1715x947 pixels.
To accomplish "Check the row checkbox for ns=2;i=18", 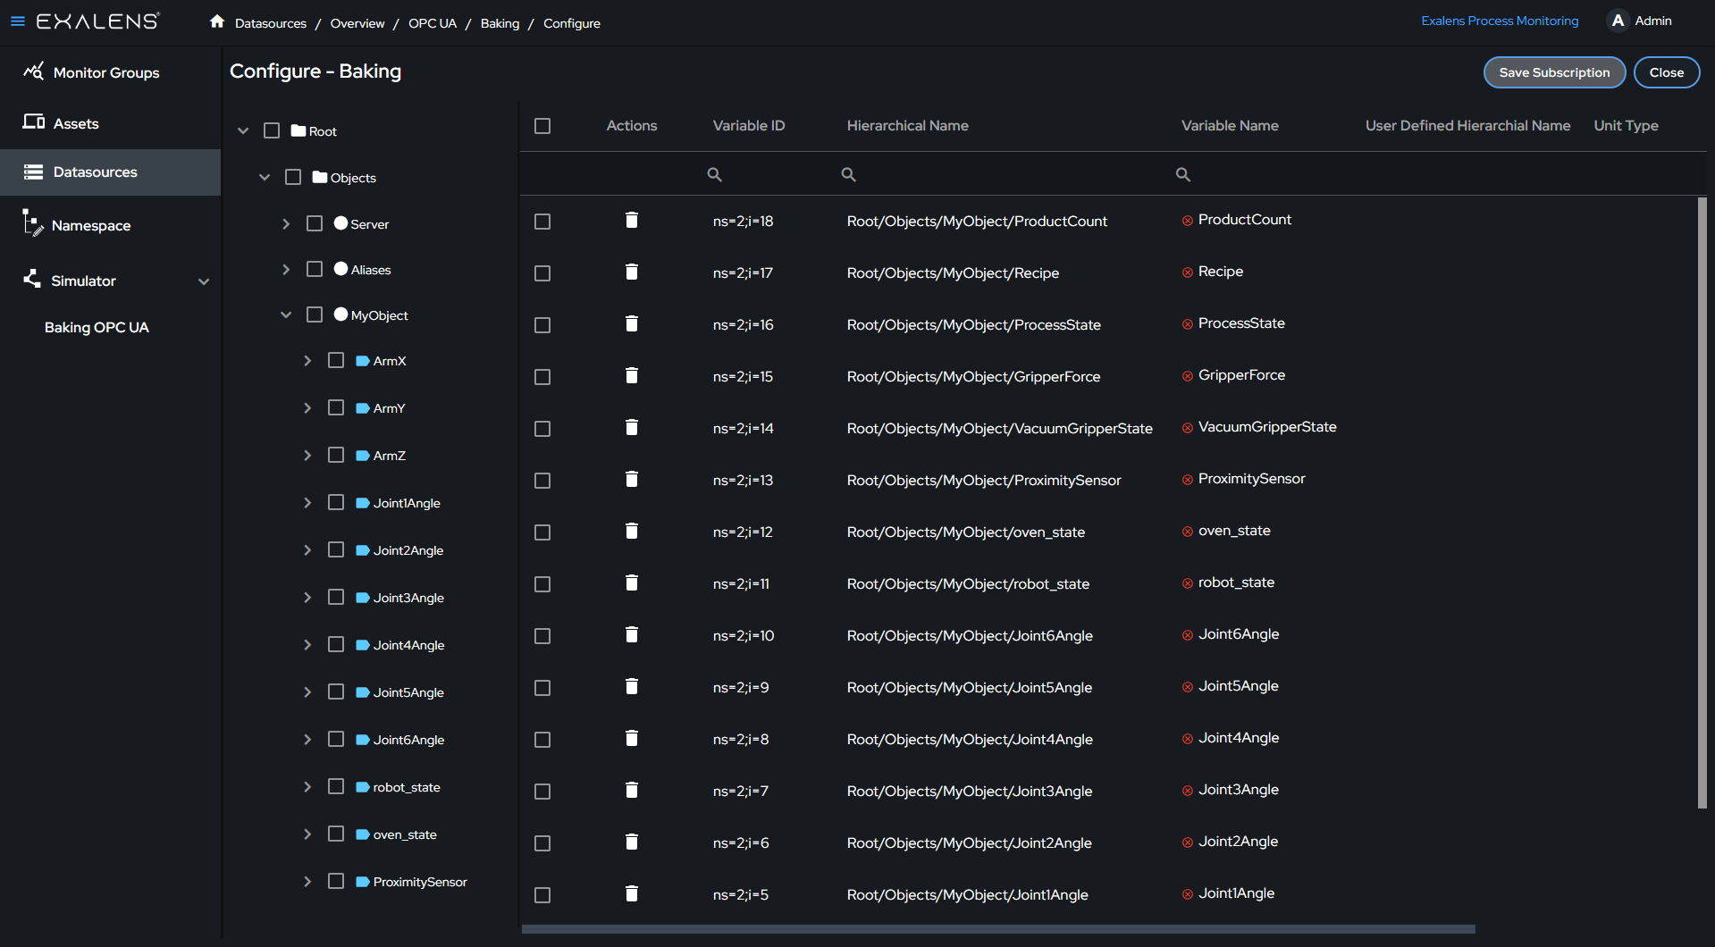I will pyautogui.click(x=542, y=222).
